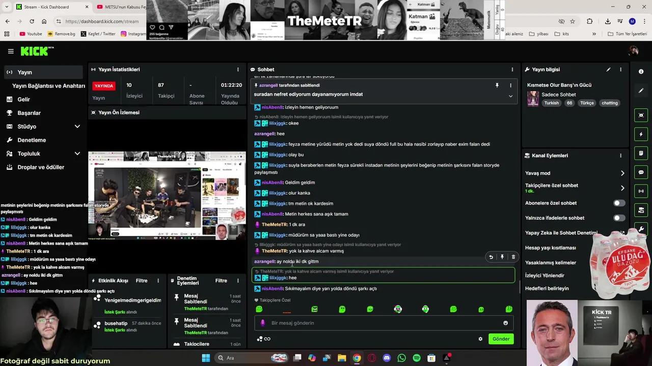Click the document icon in right sidebar
This screenshot has height=366, width=652.
click(x=641, y=153)
